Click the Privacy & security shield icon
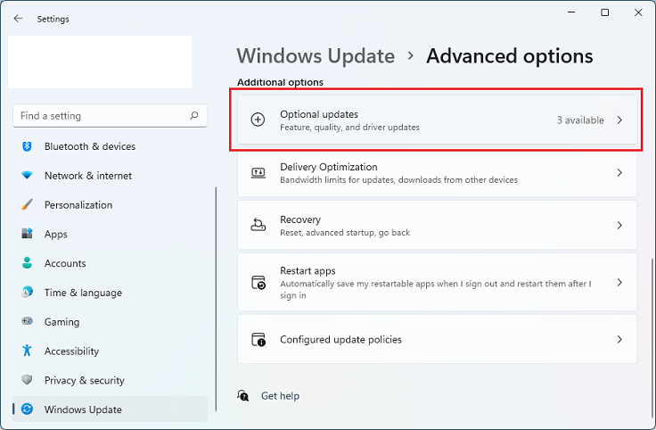Viewport: 656px width, 430px height. tap(27, 380)
